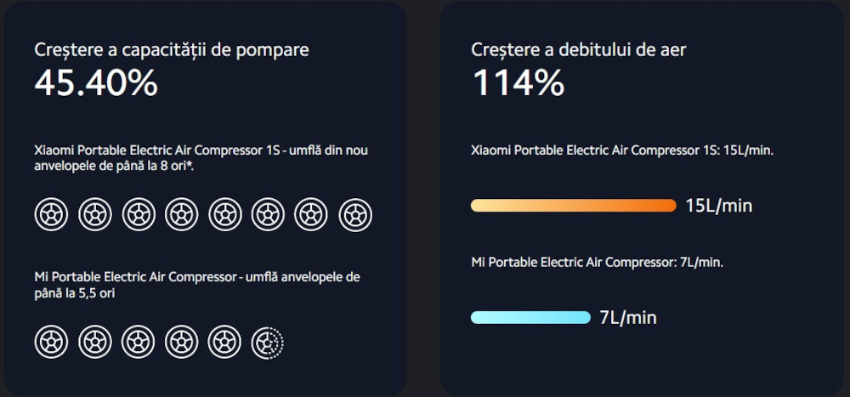Click the 'Mi Portable Electric Air Compressor: 7L/min.' text
Viewport: 850px width, 397px height.
click(598, 262)
